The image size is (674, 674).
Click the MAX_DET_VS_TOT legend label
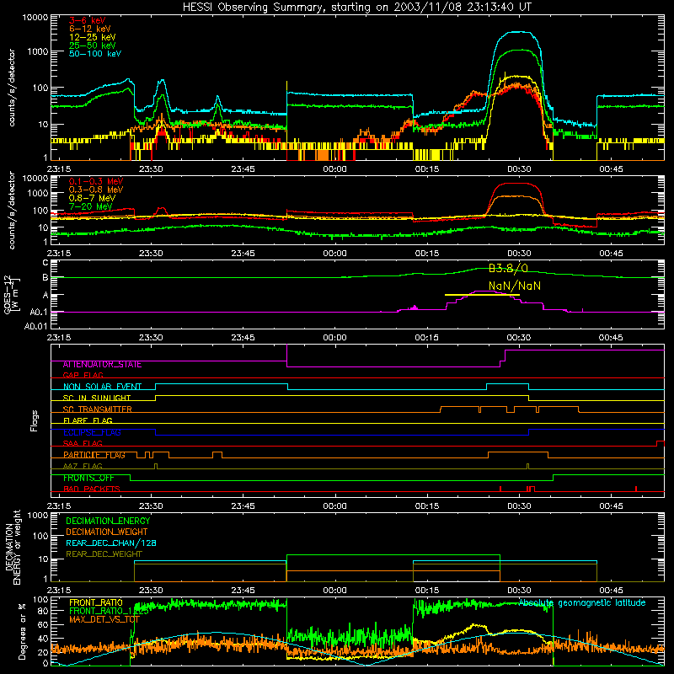[104, 620]
